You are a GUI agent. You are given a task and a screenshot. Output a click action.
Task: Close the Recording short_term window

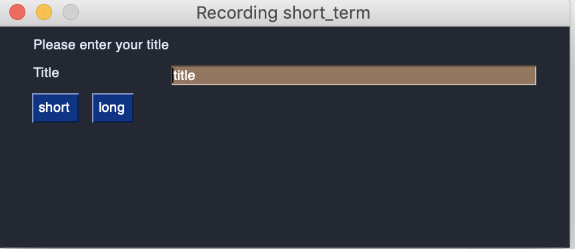coord(17,12)
